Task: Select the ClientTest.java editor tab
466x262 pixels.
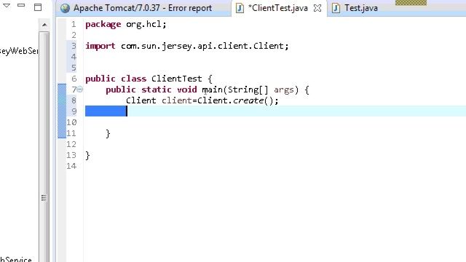Action: coord(278,8)
